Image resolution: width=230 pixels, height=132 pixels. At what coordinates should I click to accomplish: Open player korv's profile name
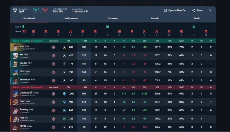point(22,46)
